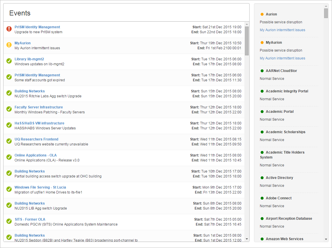Open Online Applications - OLA event

click(x=36, y=155)
